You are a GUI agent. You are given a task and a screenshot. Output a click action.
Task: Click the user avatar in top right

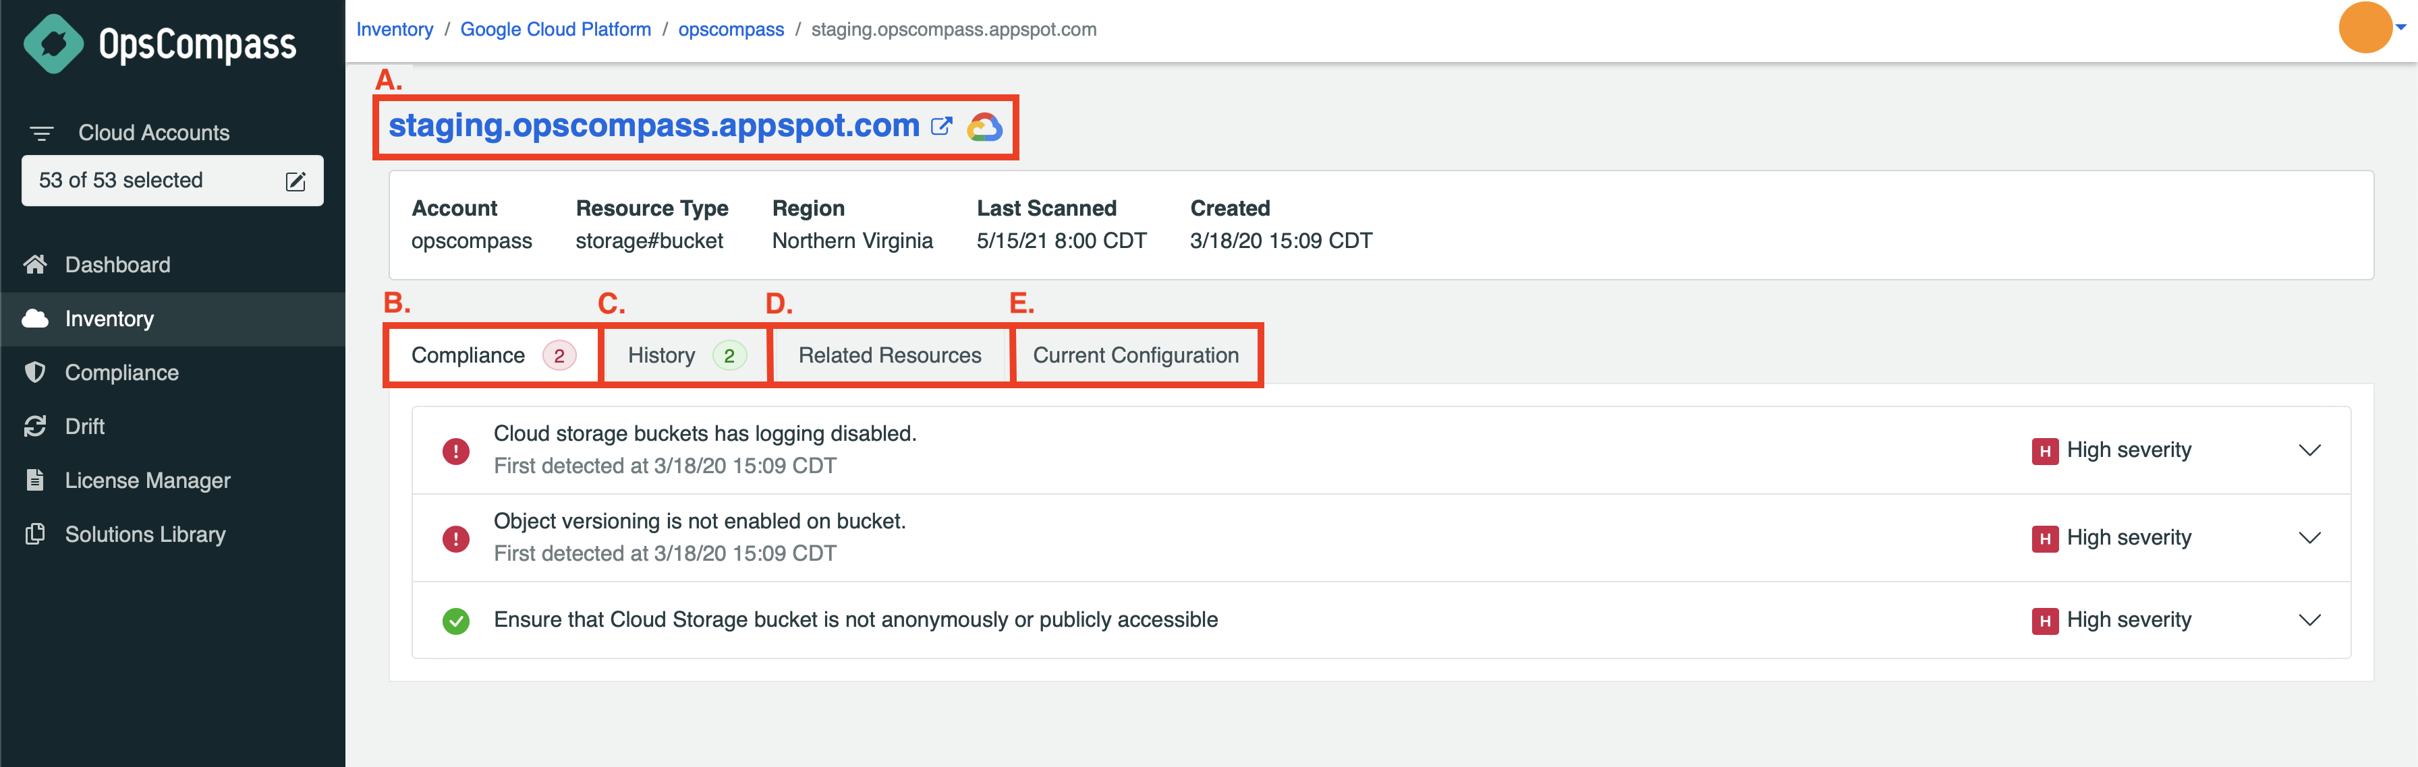(x=2365, y=27)
